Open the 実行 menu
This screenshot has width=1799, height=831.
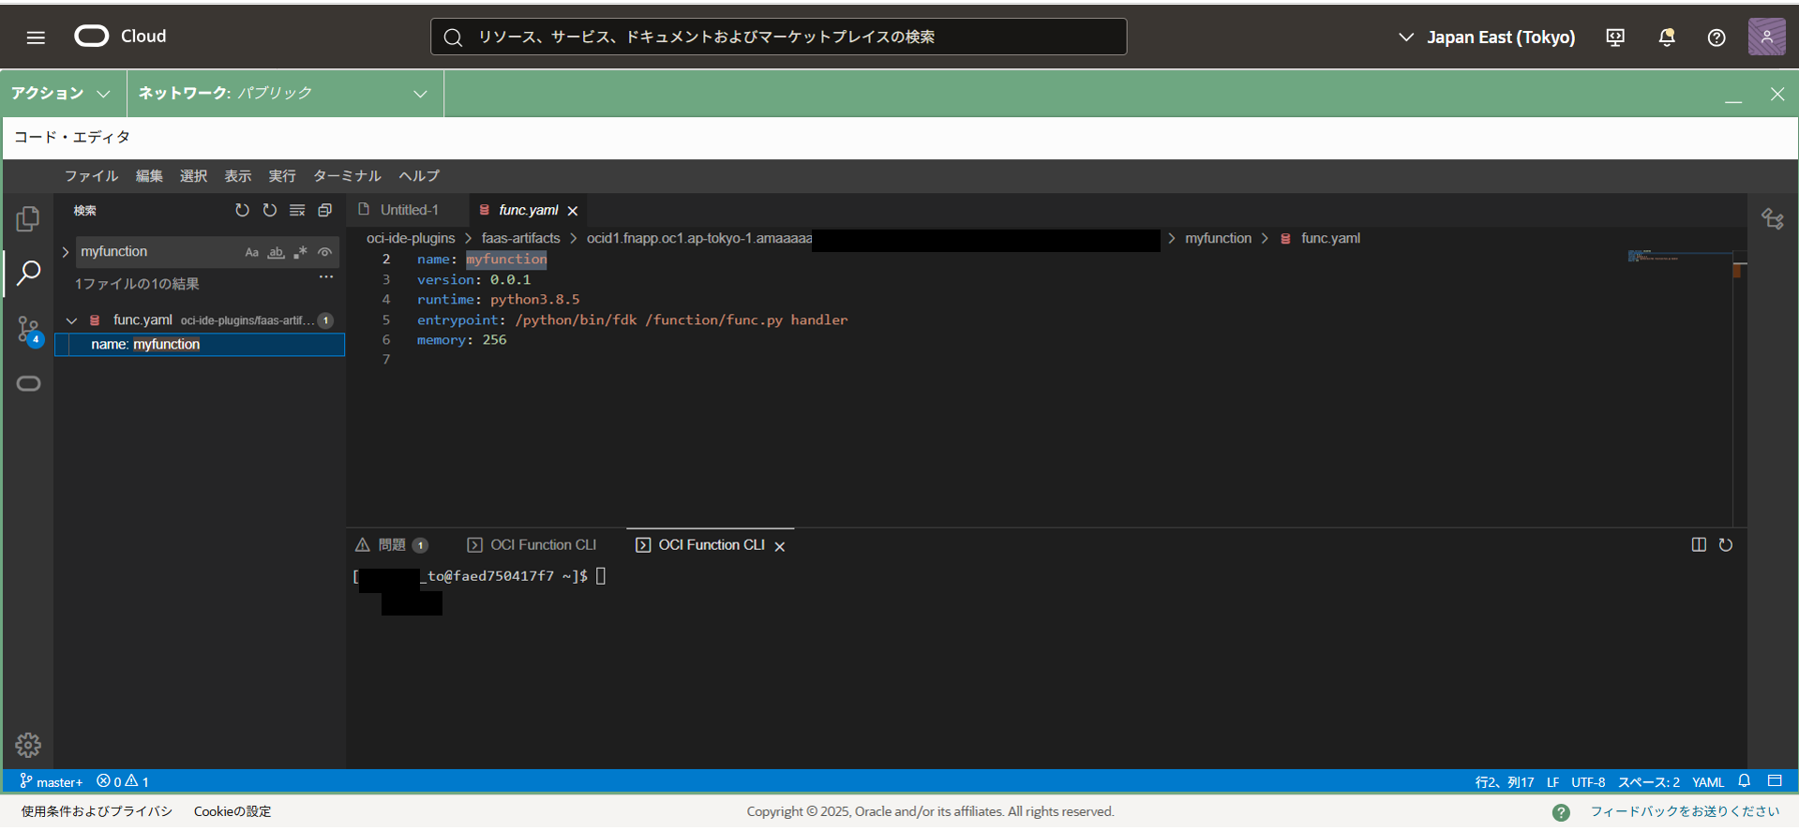coord(281,176)
